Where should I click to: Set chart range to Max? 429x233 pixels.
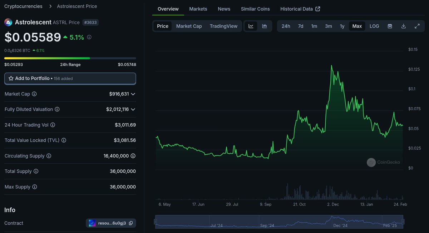[x=357, y=26]
